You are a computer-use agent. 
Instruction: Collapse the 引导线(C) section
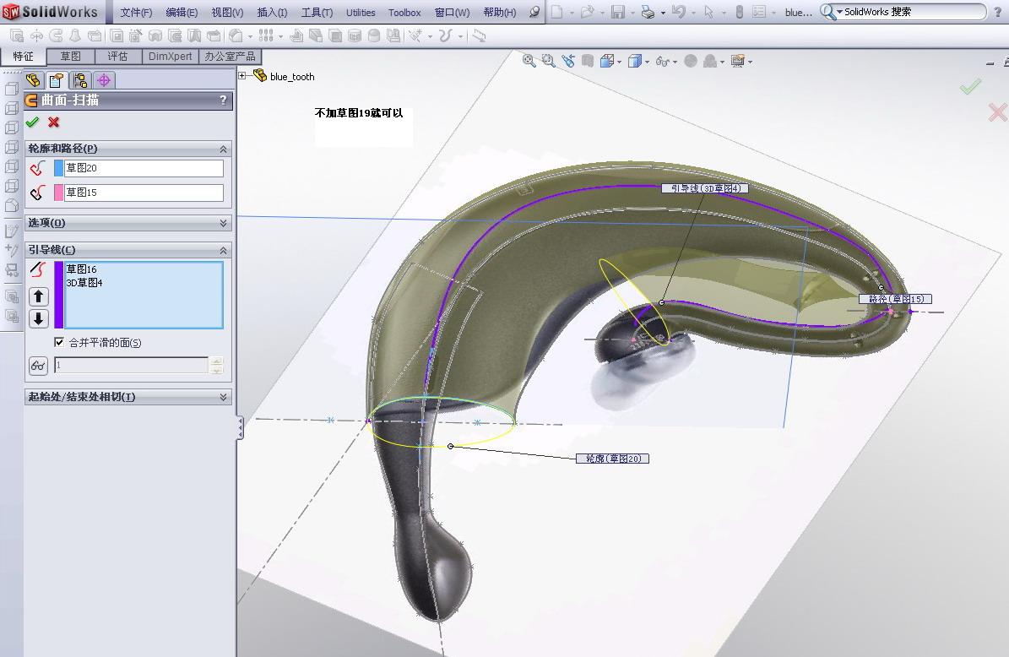pyautogui.click(x=223, y=250)
